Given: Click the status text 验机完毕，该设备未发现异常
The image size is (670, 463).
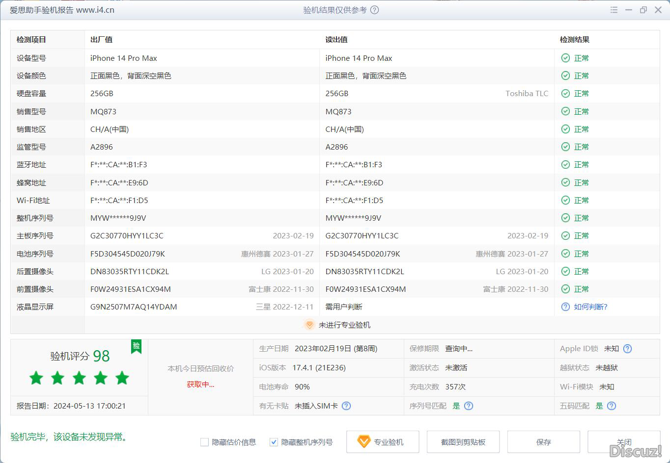Looking at the screenshot, I should pos(71,437).
